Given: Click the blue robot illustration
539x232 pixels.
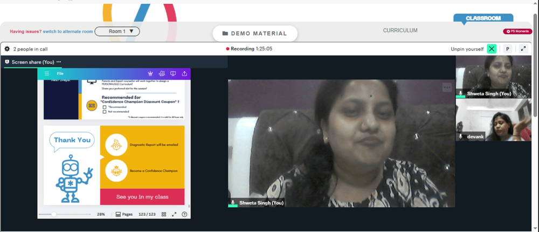Looking at the screenshot, I should pyautogui.click(x=74, y=178).
